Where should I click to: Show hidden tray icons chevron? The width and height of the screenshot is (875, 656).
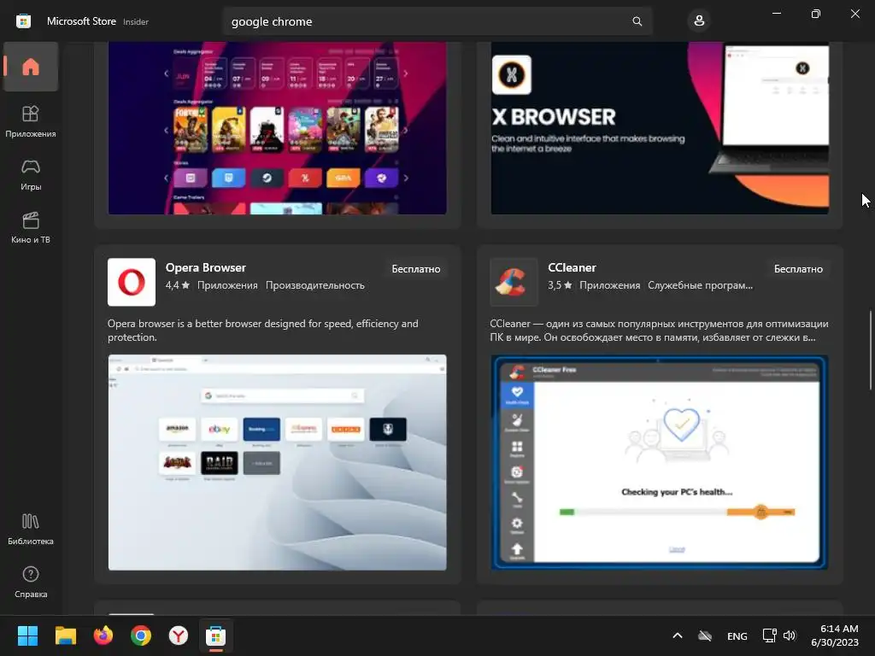pos(678,635)
